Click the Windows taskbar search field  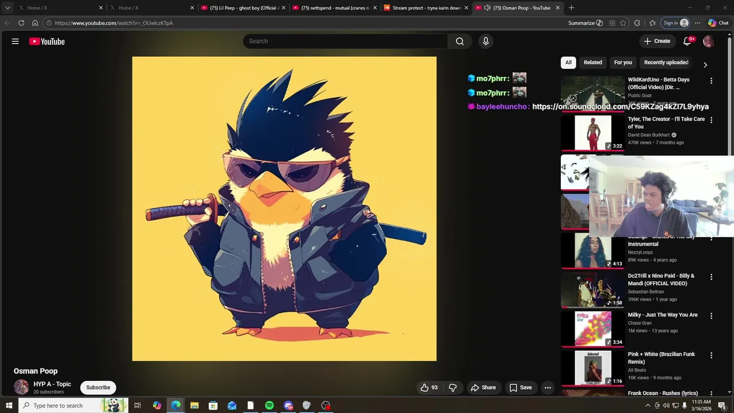pyautogui.click(x=72, y=406)
